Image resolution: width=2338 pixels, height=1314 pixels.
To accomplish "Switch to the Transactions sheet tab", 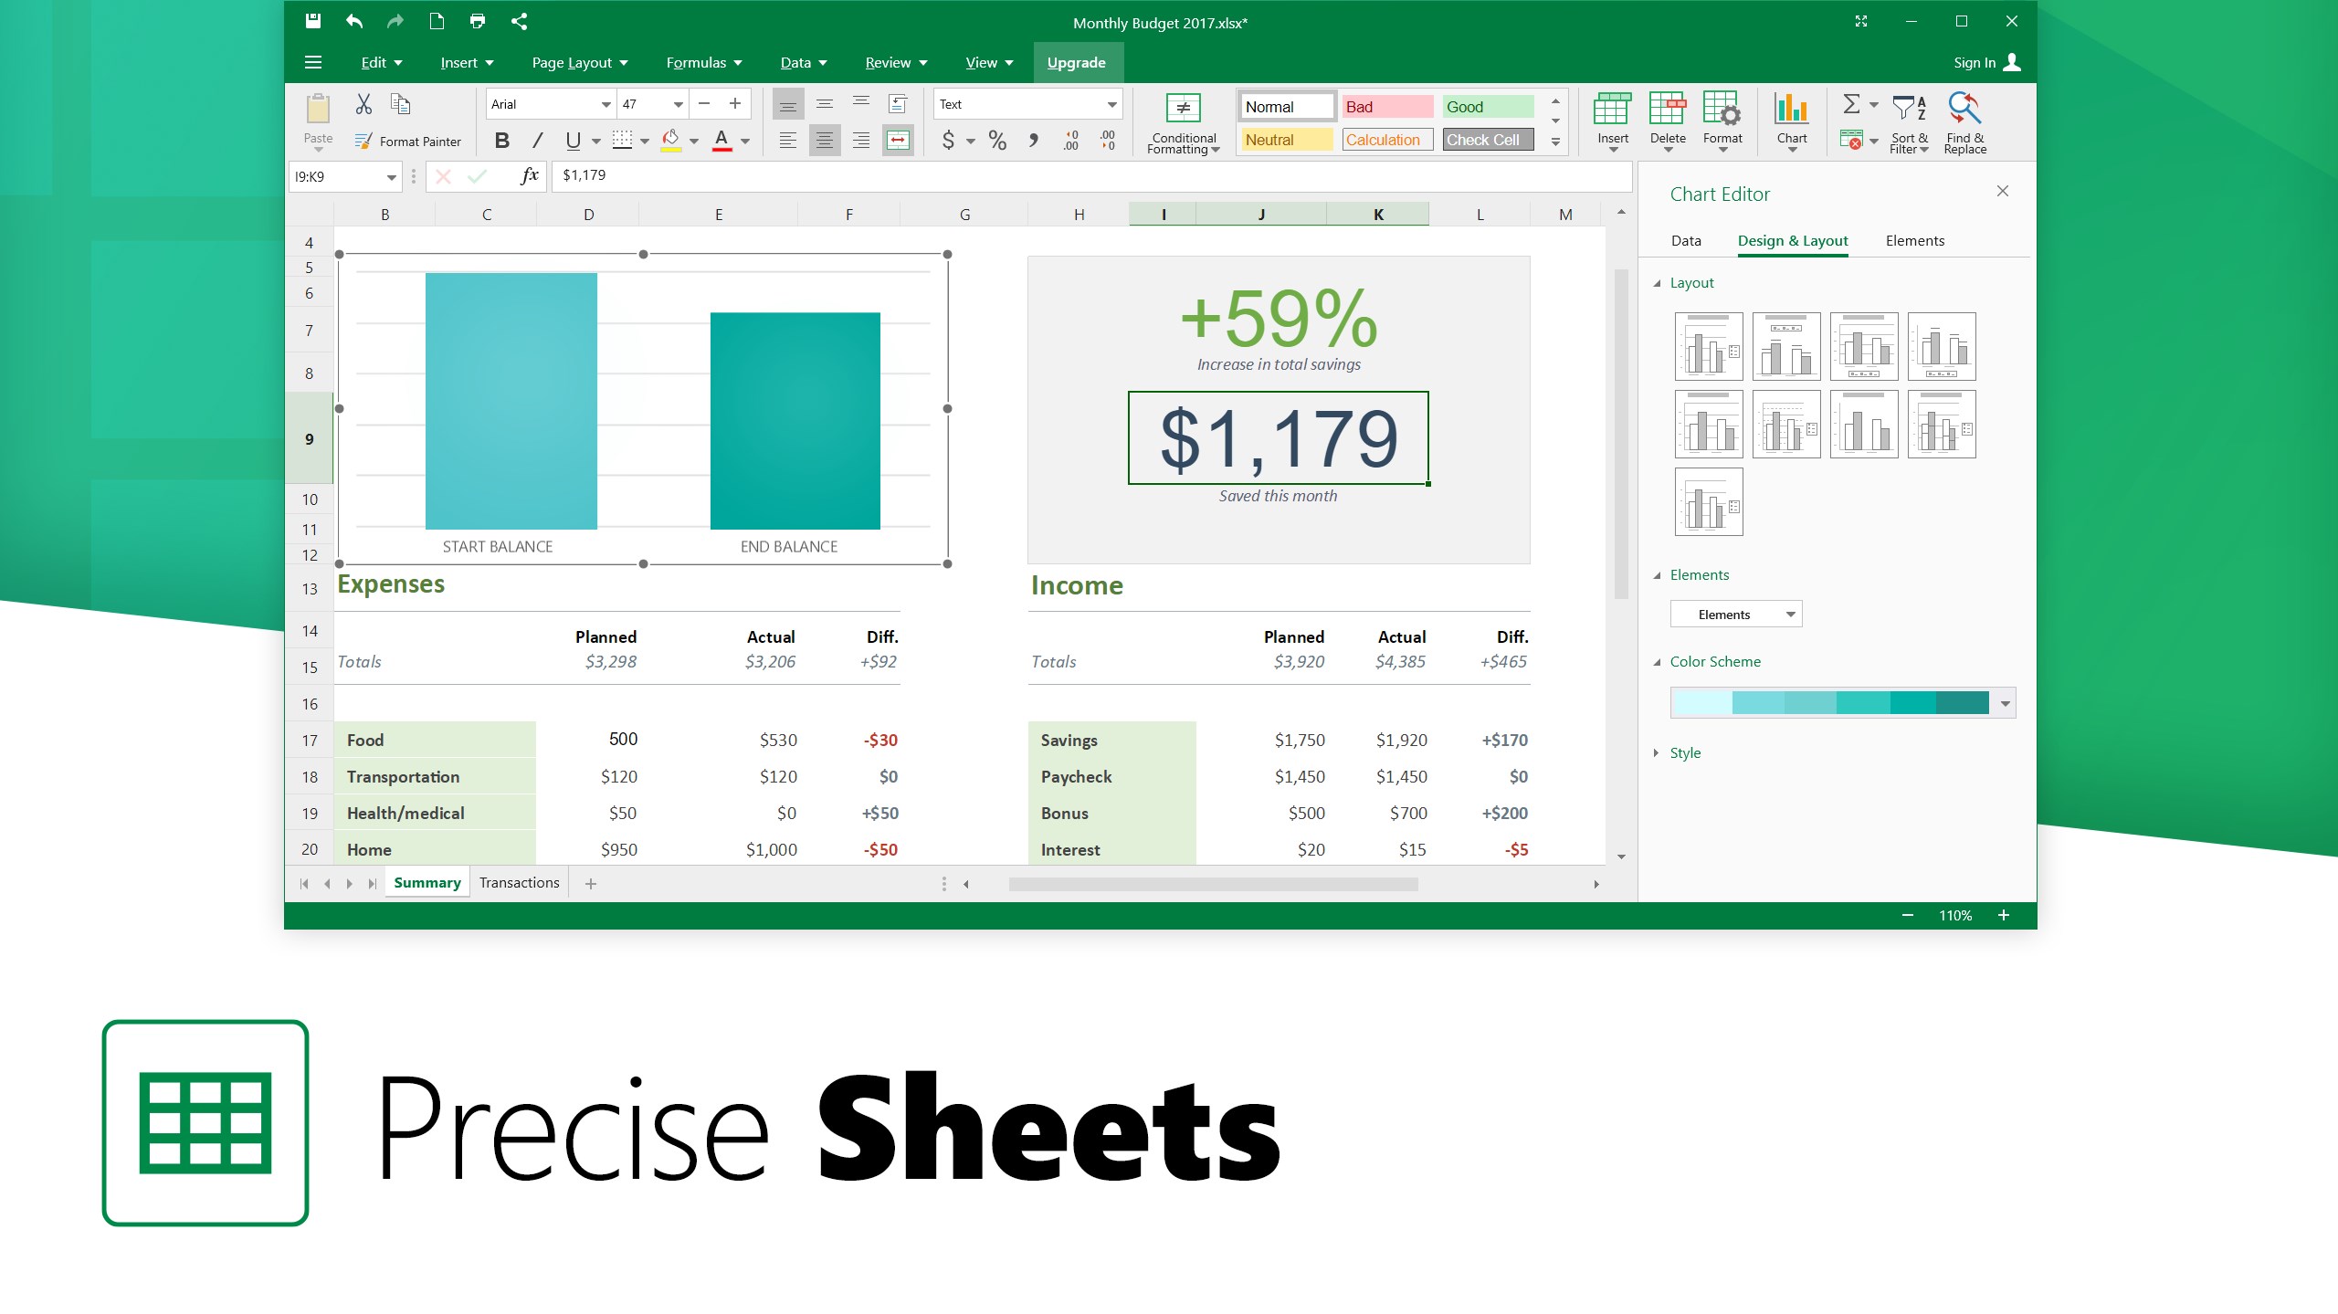I will coord(519,882).
